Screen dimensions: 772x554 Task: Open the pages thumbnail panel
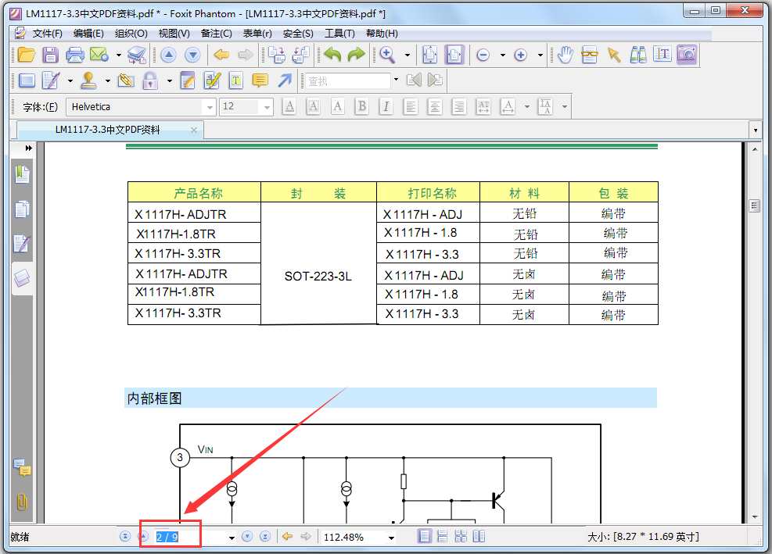pyautogui.click(x=22, y=209)
